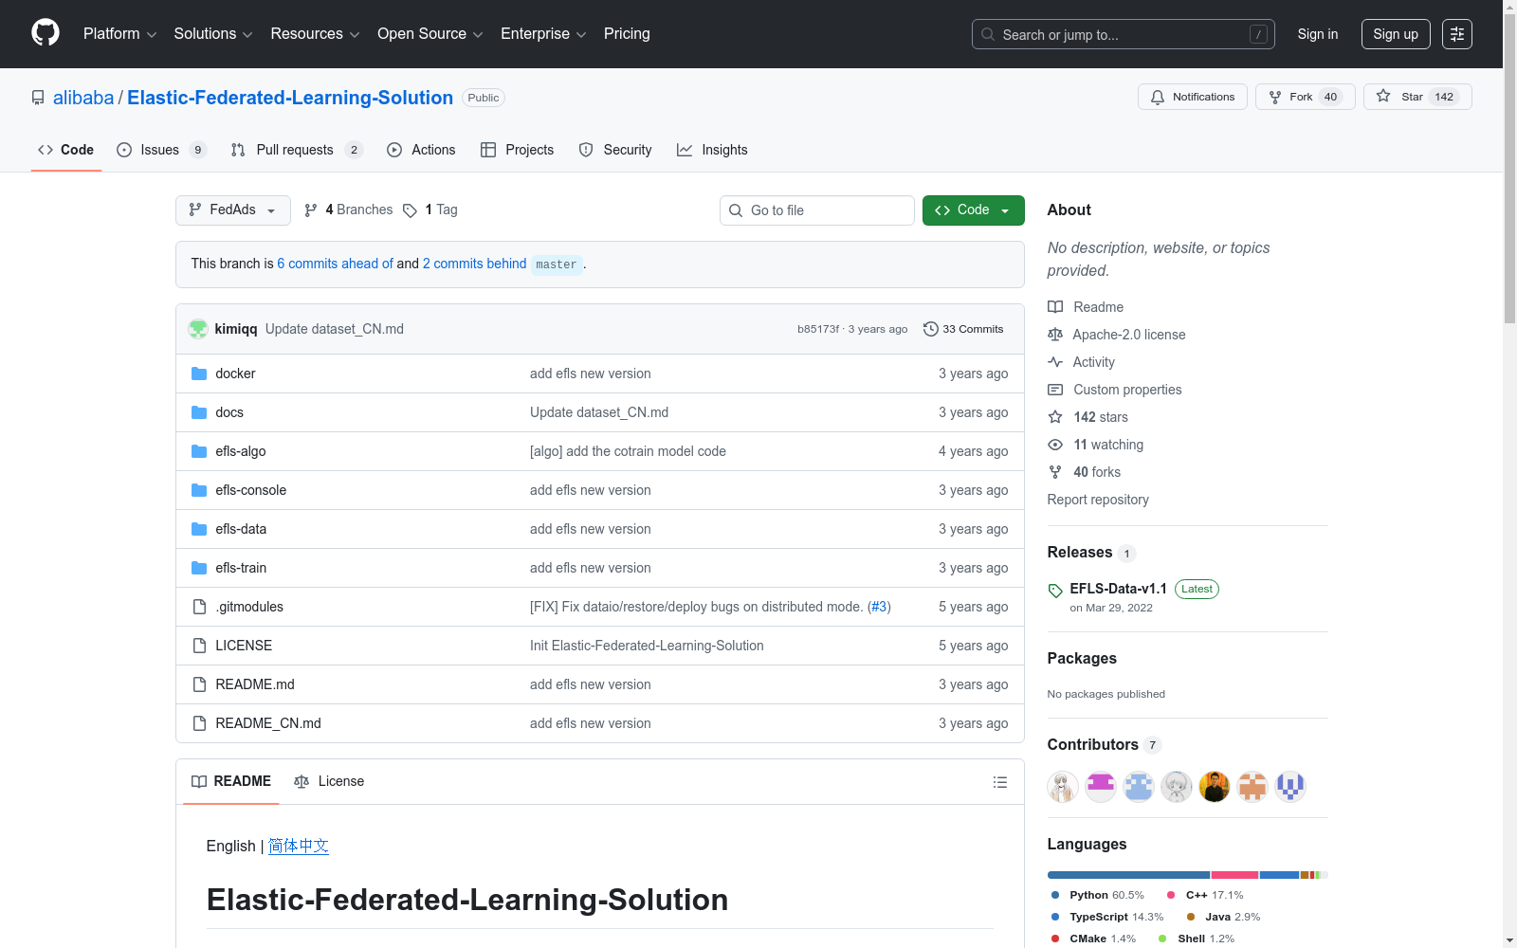Open the Security tab
This screenshot has width=1517, height=948.
pos(615,150)
